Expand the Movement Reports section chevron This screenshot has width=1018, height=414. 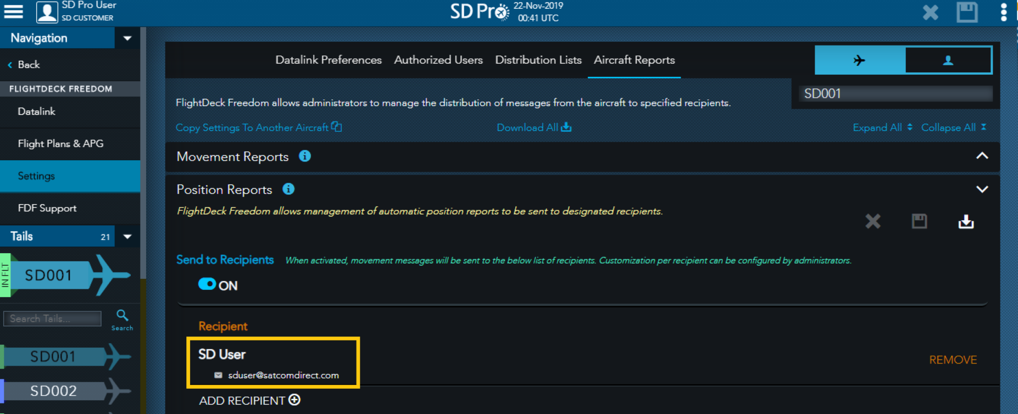click(982, 156)
